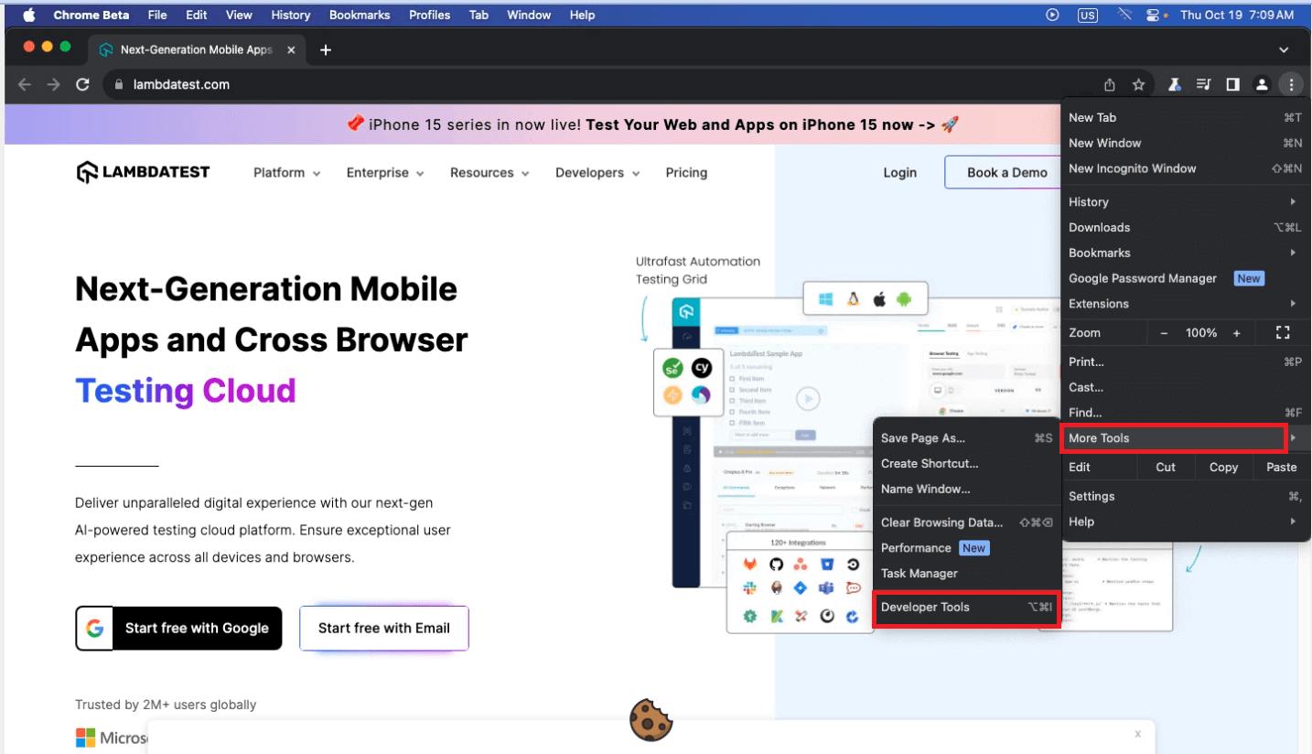1312x754 pixels.
Task: Open Clear Browsing Data...
Action: coord(966,522)
